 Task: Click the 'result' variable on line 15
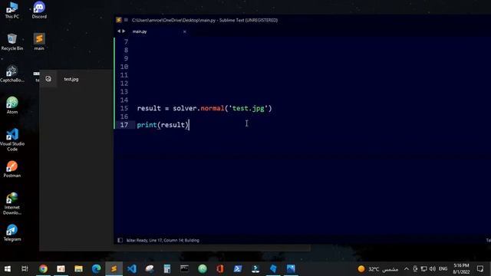click(149, 108)
